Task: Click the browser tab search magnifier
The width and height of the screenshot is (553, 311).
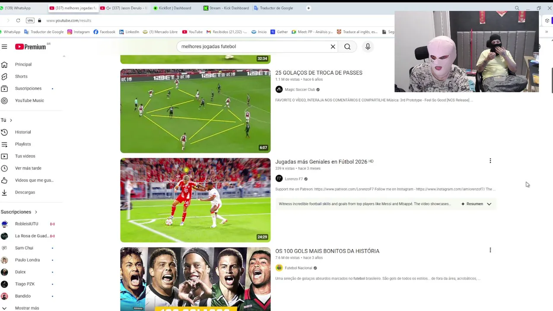Action: (x=517, y=8)
